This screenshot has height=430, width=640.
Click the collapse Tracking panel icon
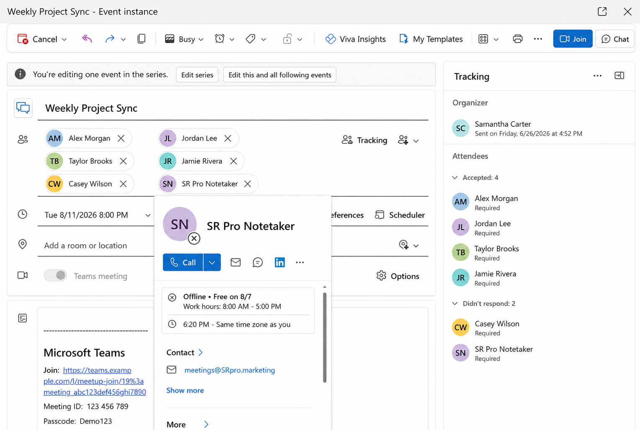coord(619,76)
